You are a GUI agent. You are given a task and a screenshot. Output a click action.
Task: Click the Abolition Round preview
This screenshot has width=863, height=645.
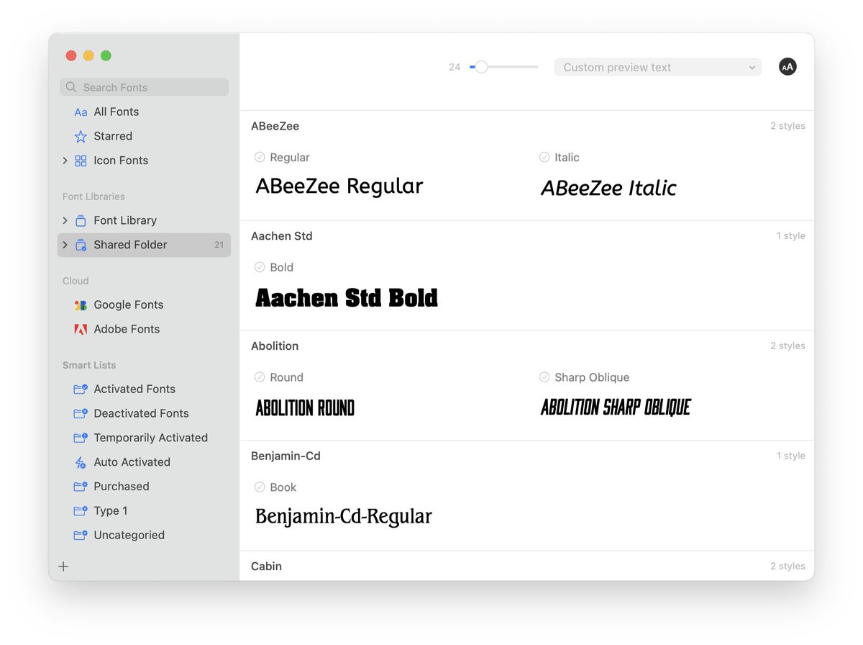(x=305, y=408)
